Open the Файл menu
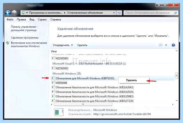 [x=10, y=19]
